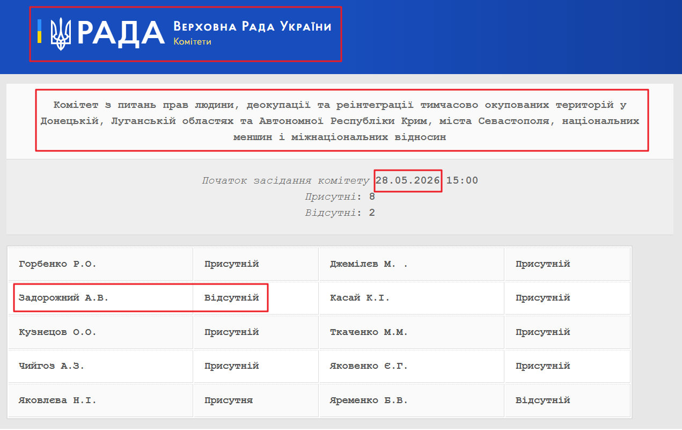Image resolution: width=682 pixels, height=430 pixels.
Task: Click the status cell for Яковенко Є.Г.
Action: pyautogui.click(x=567, y=366)
